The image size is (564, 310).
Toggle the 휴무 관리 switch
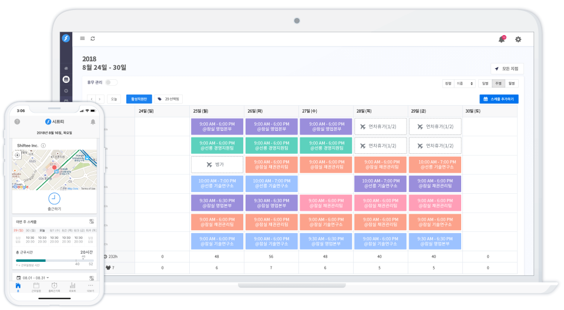point(111,82)
